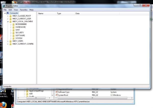Click HKEY_CURRENT_USER folder icon
This screenshot has width=153, height=108.
coord(10,19)
